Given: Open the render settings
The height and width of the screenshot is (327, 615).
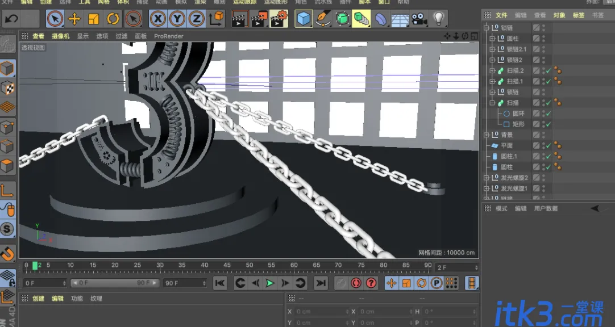Looking at the screenshot, I should tap(279, 18).
